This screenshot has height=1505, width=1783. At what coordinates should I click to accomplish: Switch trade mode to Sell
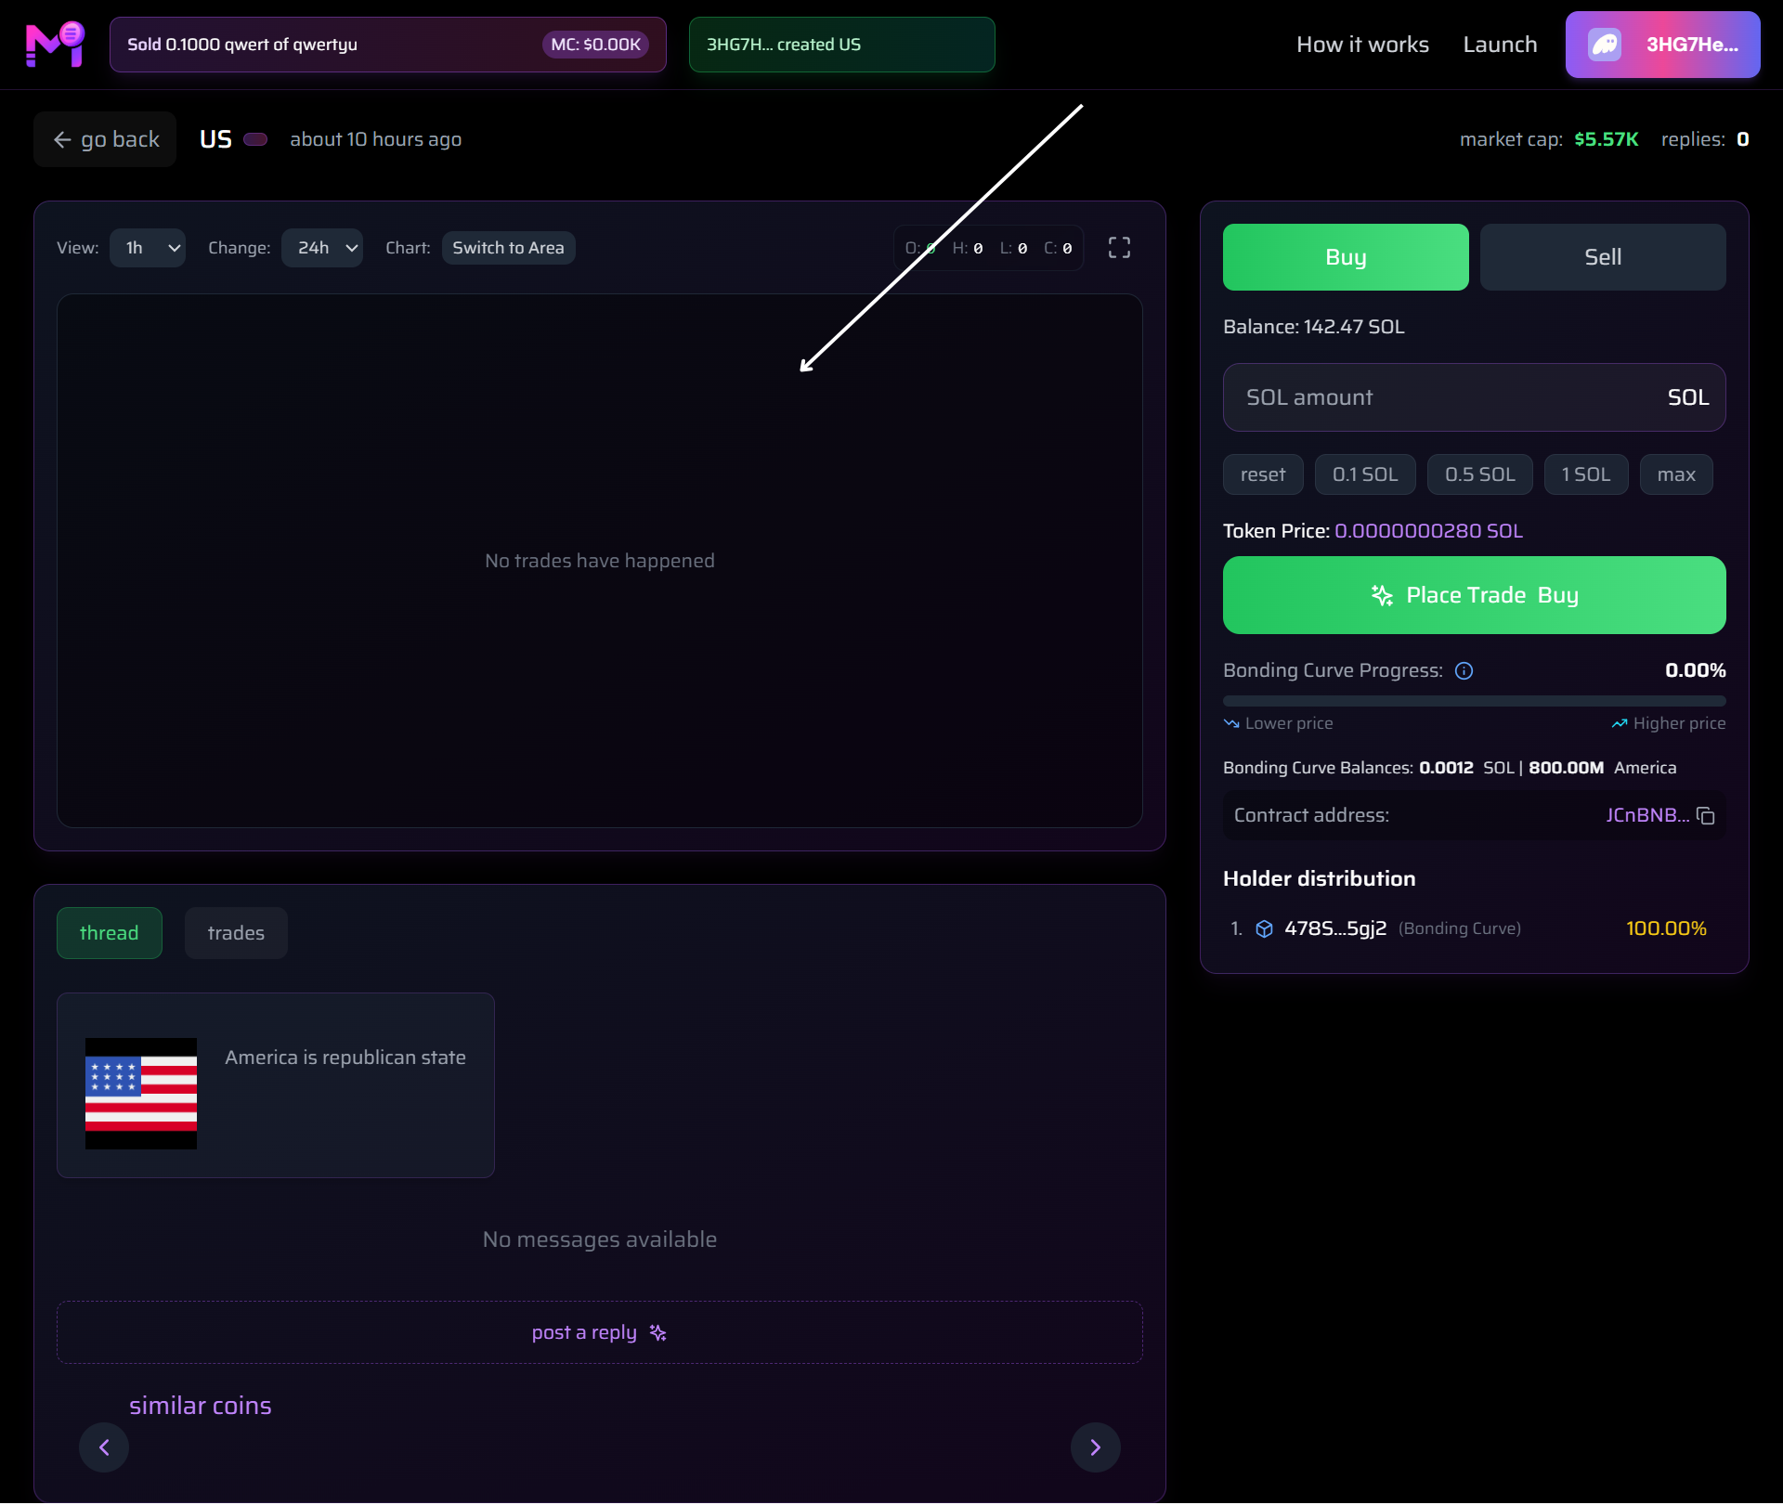tap(1602, 257)
